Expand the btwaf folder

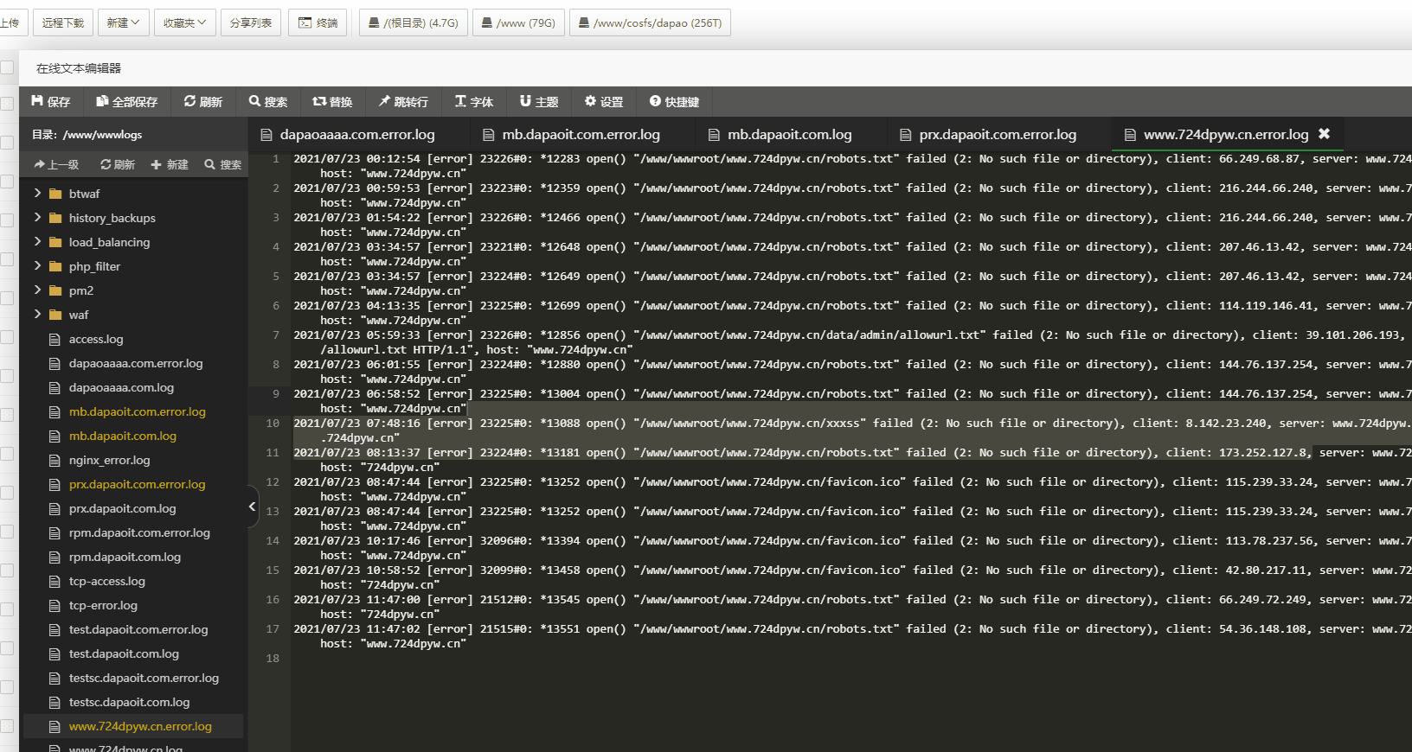coord(37,194)
